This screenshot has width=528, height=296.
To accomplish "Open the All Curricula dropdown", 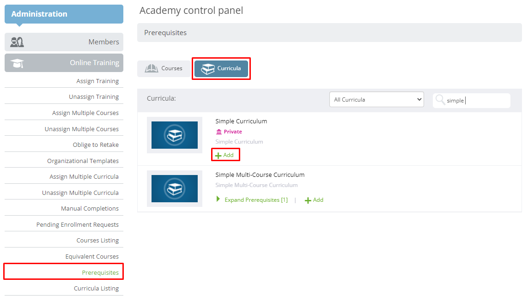I will click(376, 99).
